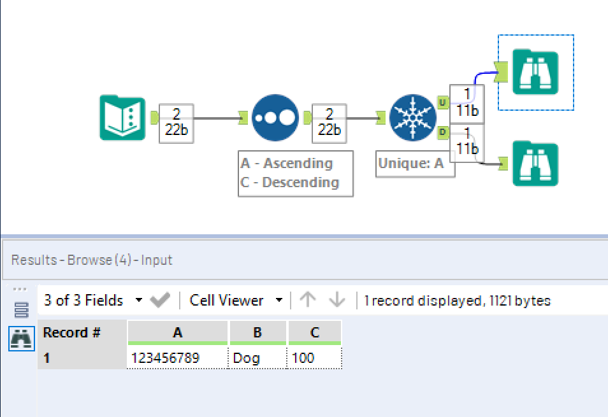The width and height of the screenshot is (608, 417).
Task: Click the three-dots handle in results sidebar
Action: [x=20, y=289]
